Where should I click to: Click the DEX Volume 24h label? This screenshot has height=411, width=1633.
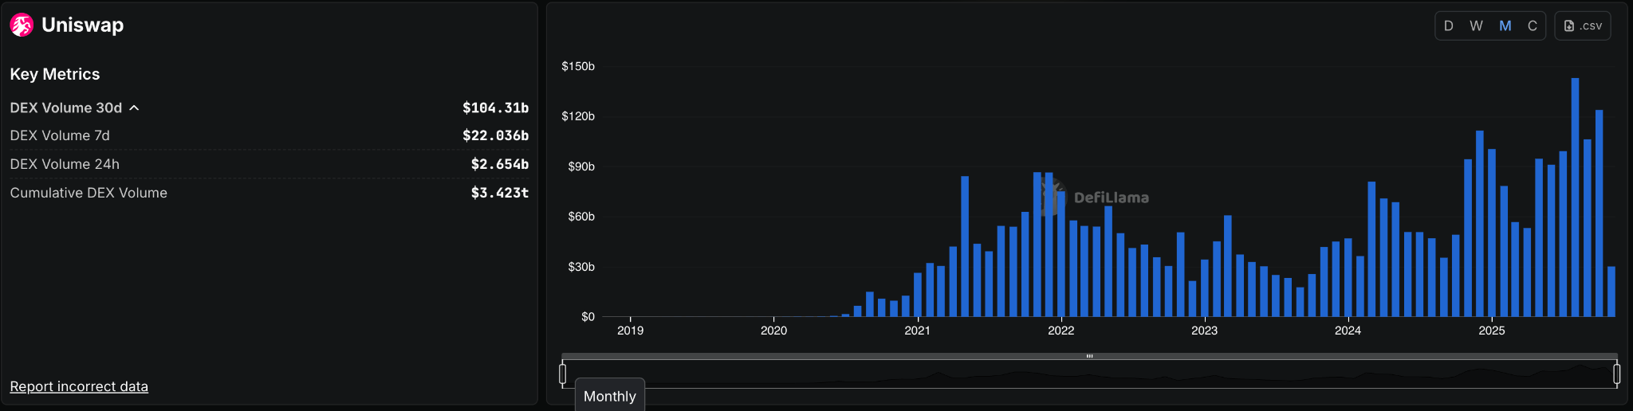(65, 164)
